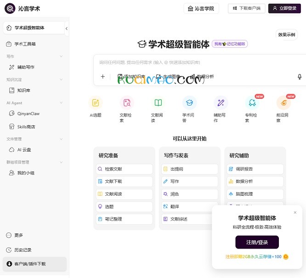Click 润色 under 写作与发表
The image size is (306, 278).
pos(190,194)
